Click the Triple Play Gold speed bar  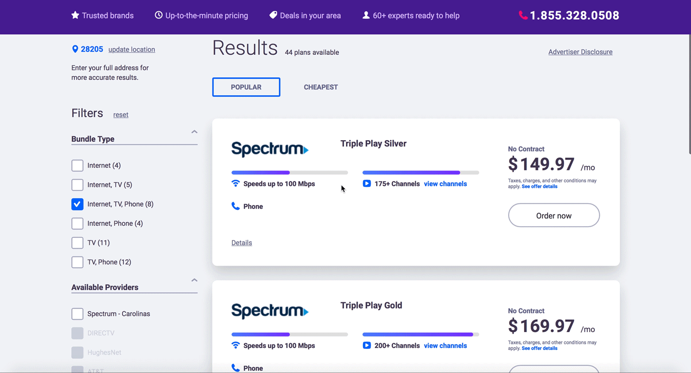290,334
